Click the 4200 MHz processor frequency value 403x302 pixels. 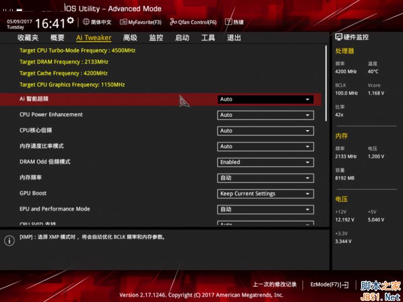point(346,72)
